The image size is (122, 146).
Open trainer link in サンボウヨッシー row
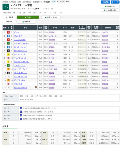[x=105, y=88]
